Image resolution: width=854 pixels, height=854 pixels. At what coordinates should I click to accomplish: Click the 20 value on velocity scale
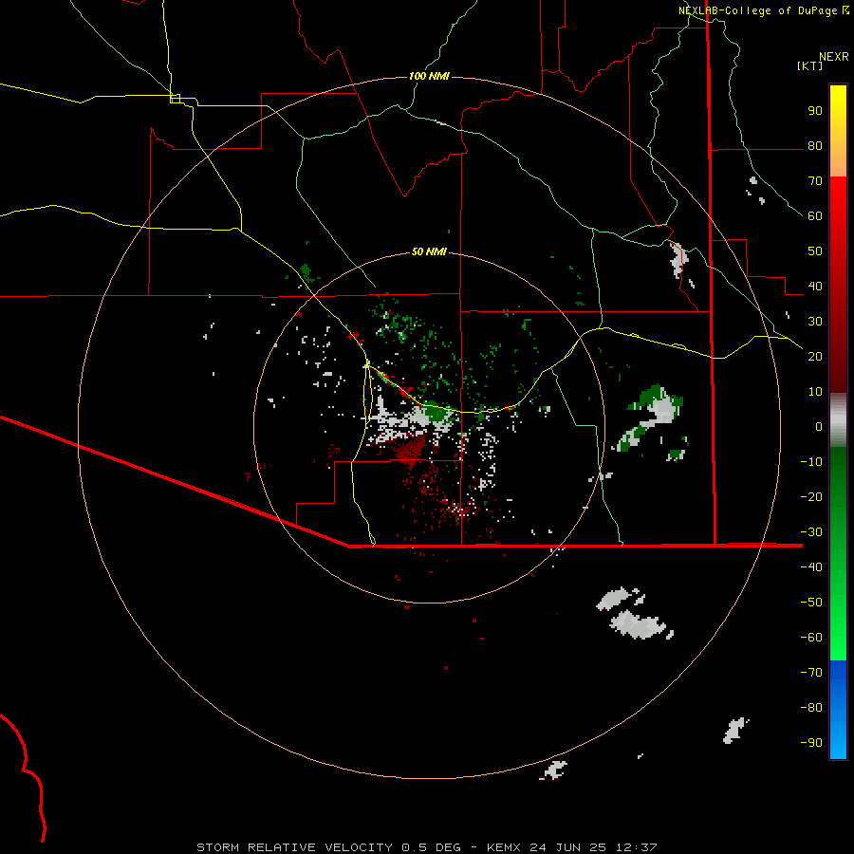point(815,357)
